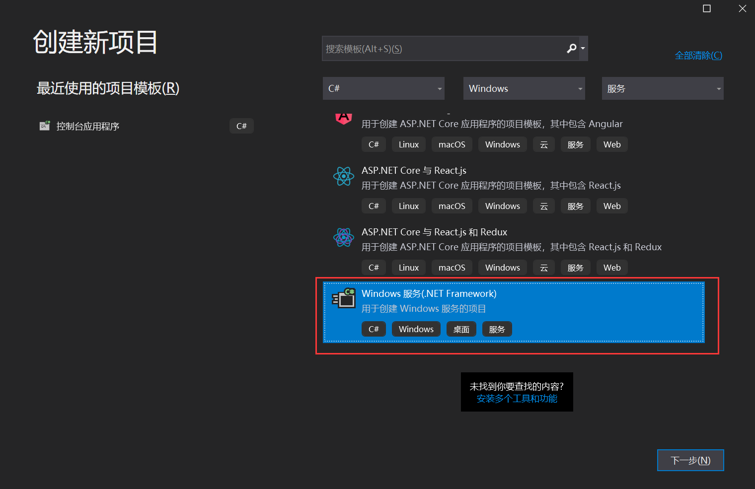Click the Windows tag on Angular template
The width and height of the screenshot is (755, 489).
(x=503, y=144)
